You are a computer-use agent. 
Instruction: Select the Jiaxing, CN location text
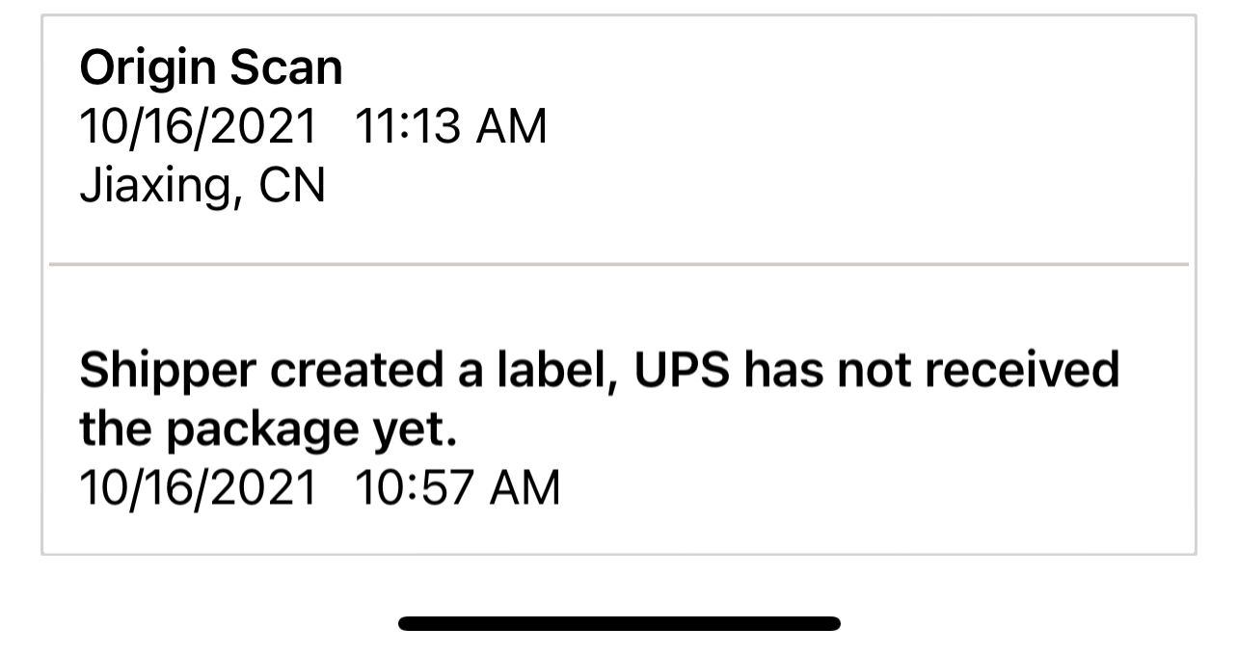pos(202,186)
